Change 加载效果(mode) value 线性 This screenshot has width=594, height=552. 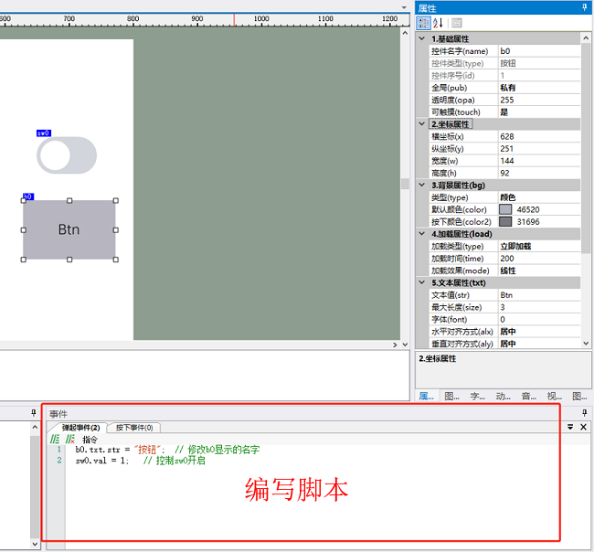[x=539, y=271]
